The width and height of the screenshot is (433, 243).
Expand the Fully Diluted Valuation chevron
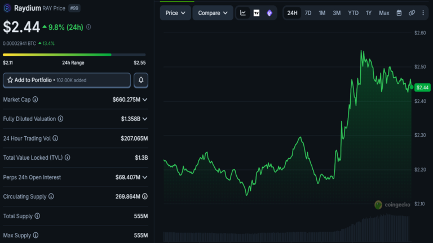pyautogui.click(x=145, y=119)
